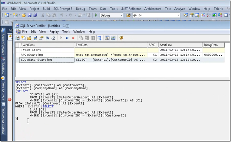
Task: Open the Profiler Tools menu
Action: [66, 31]
